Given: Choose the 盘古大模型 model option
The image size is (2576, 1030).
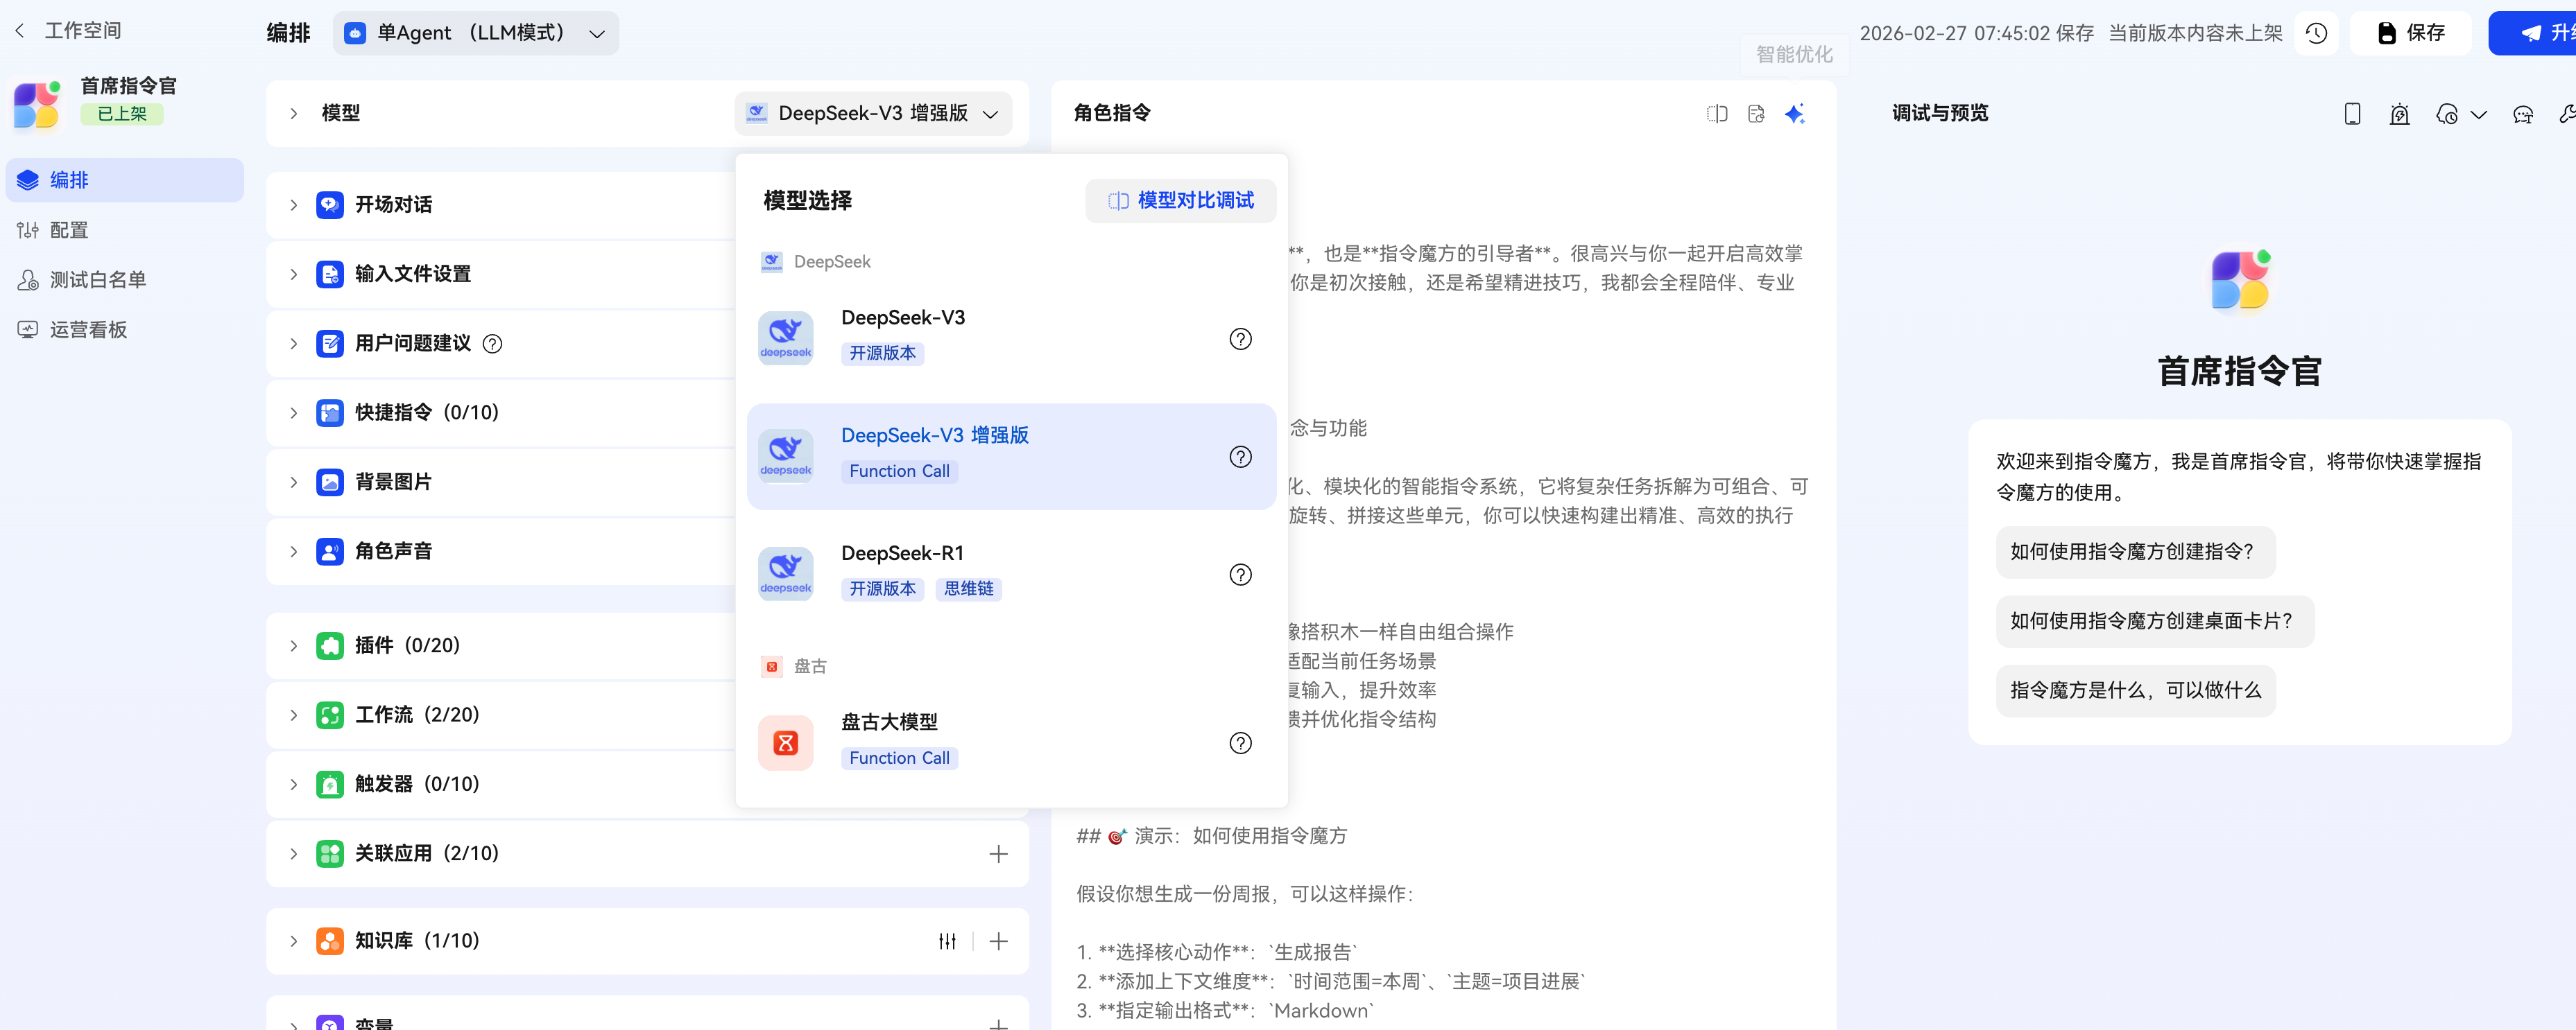Looking at the screenshot, I should (1011, 743).
